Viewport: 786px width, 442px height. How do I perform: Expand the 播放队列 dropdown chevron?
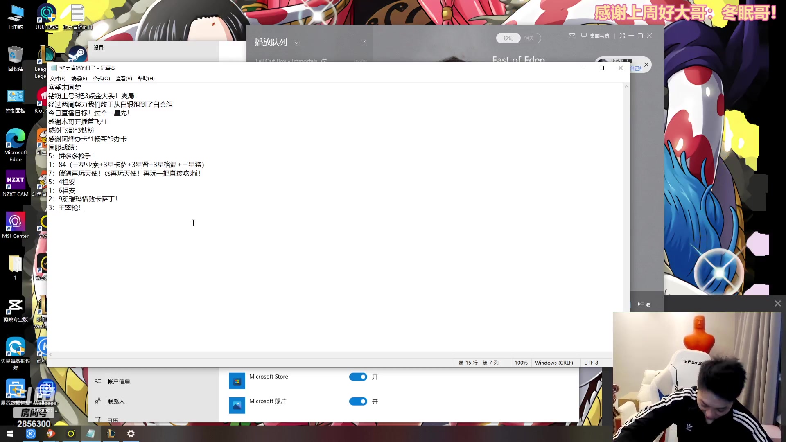tap(296, 43)
